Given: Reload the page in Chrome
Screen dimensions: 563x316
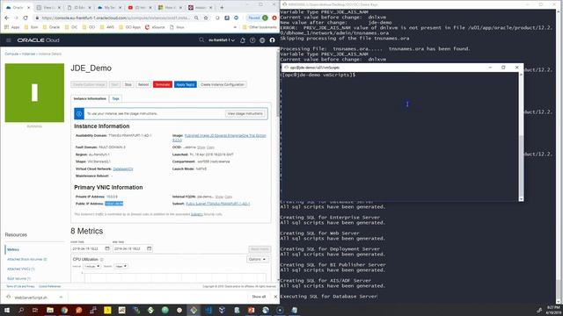Looking at the screenshot, I should 26,18.
